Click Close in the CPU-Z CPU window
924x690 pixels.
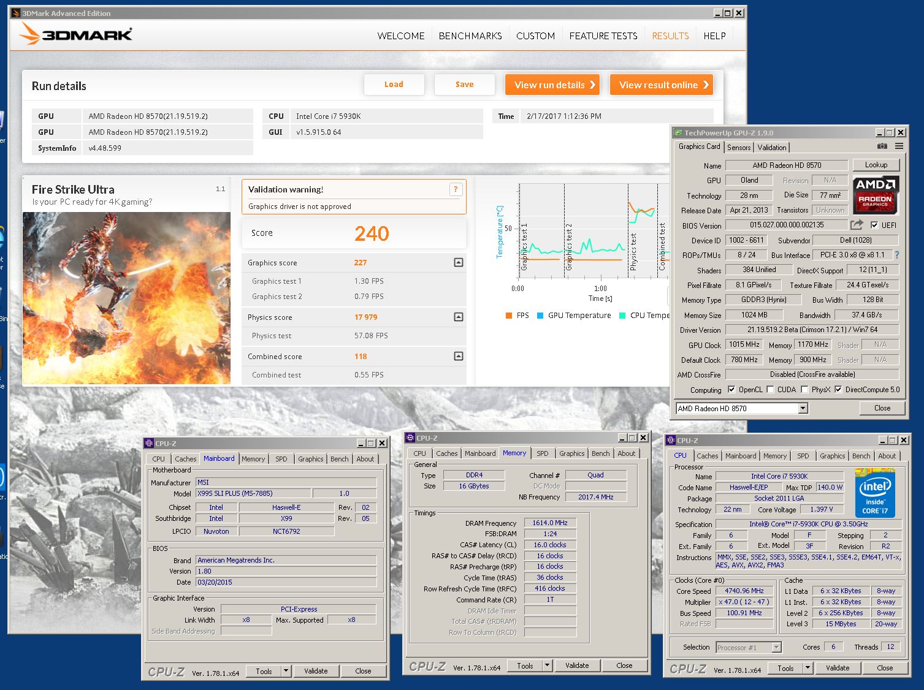(885, 668)
